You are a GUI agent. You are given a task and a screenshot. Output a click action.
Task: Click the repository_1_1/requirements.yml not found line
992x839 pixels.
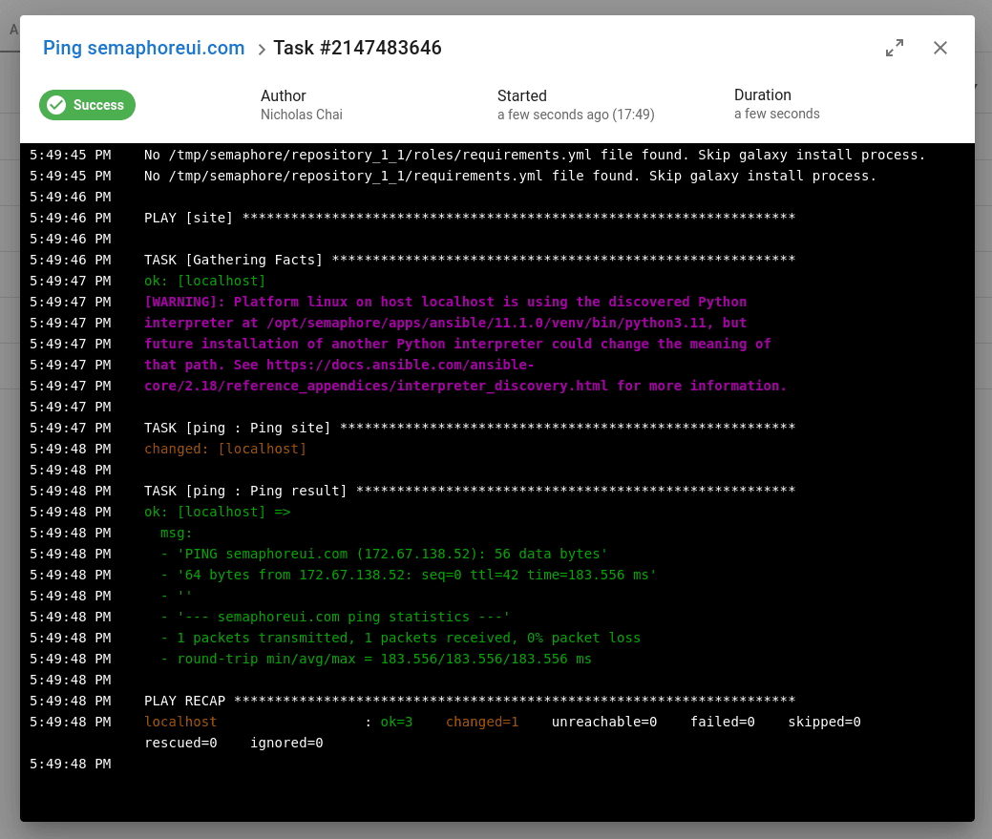[x=510, y=176]
